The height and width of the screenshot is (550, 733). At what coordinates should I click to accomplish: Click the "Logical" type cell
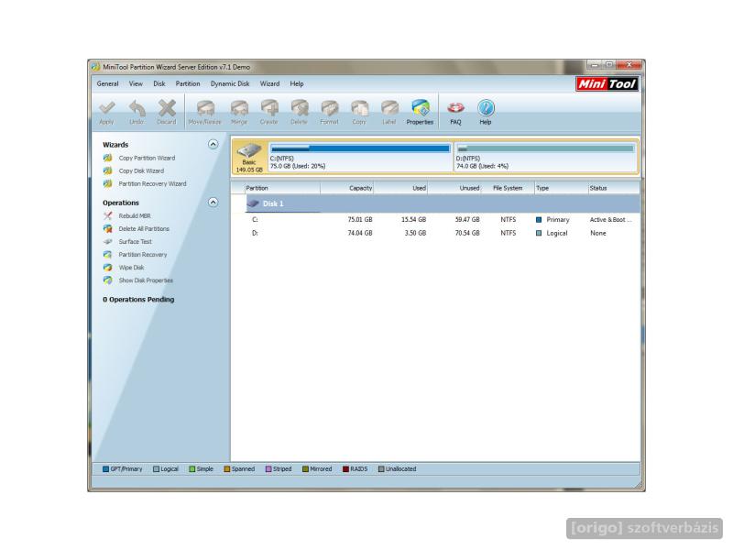point(557,233)
